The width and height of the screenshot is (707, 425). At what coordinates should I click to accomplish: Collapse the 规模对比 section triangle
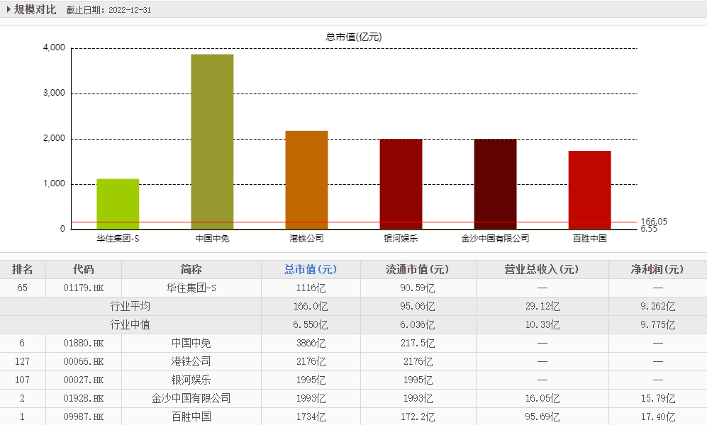point(9,9)
